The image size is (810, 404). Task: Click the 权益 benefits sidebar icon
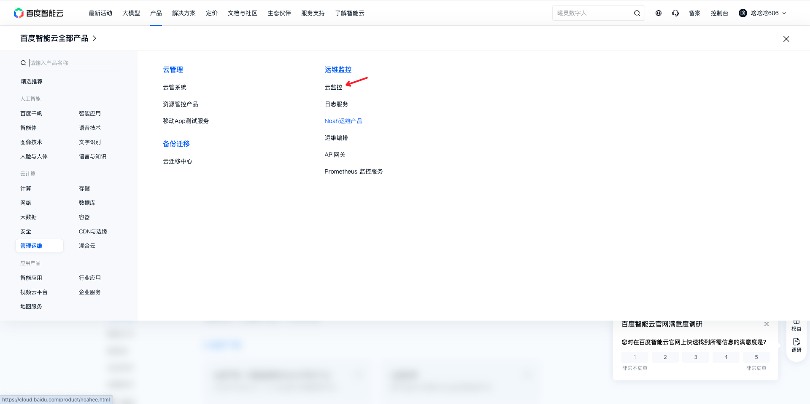pyautogui.click(x=796, y=326)
